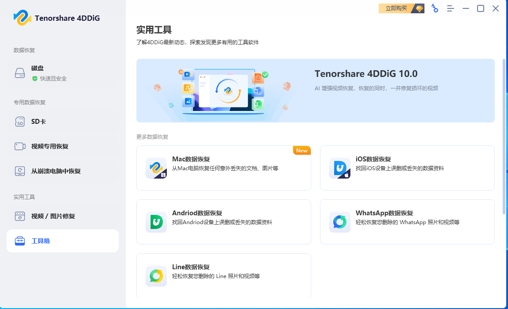Click the key registration icon in title bar

(x=435, y=8)
